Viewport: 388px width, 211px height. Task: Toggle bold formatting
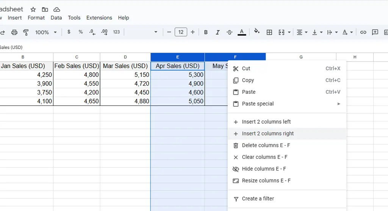coord(206,32)
